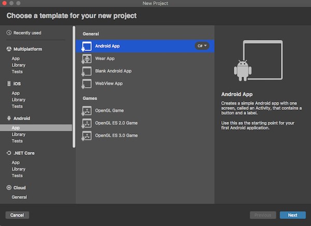The width and height of the screenshot is (311, 226).
Task: Click the WebView App template icon
Action: pyautogui.click(x=87, y=84)
